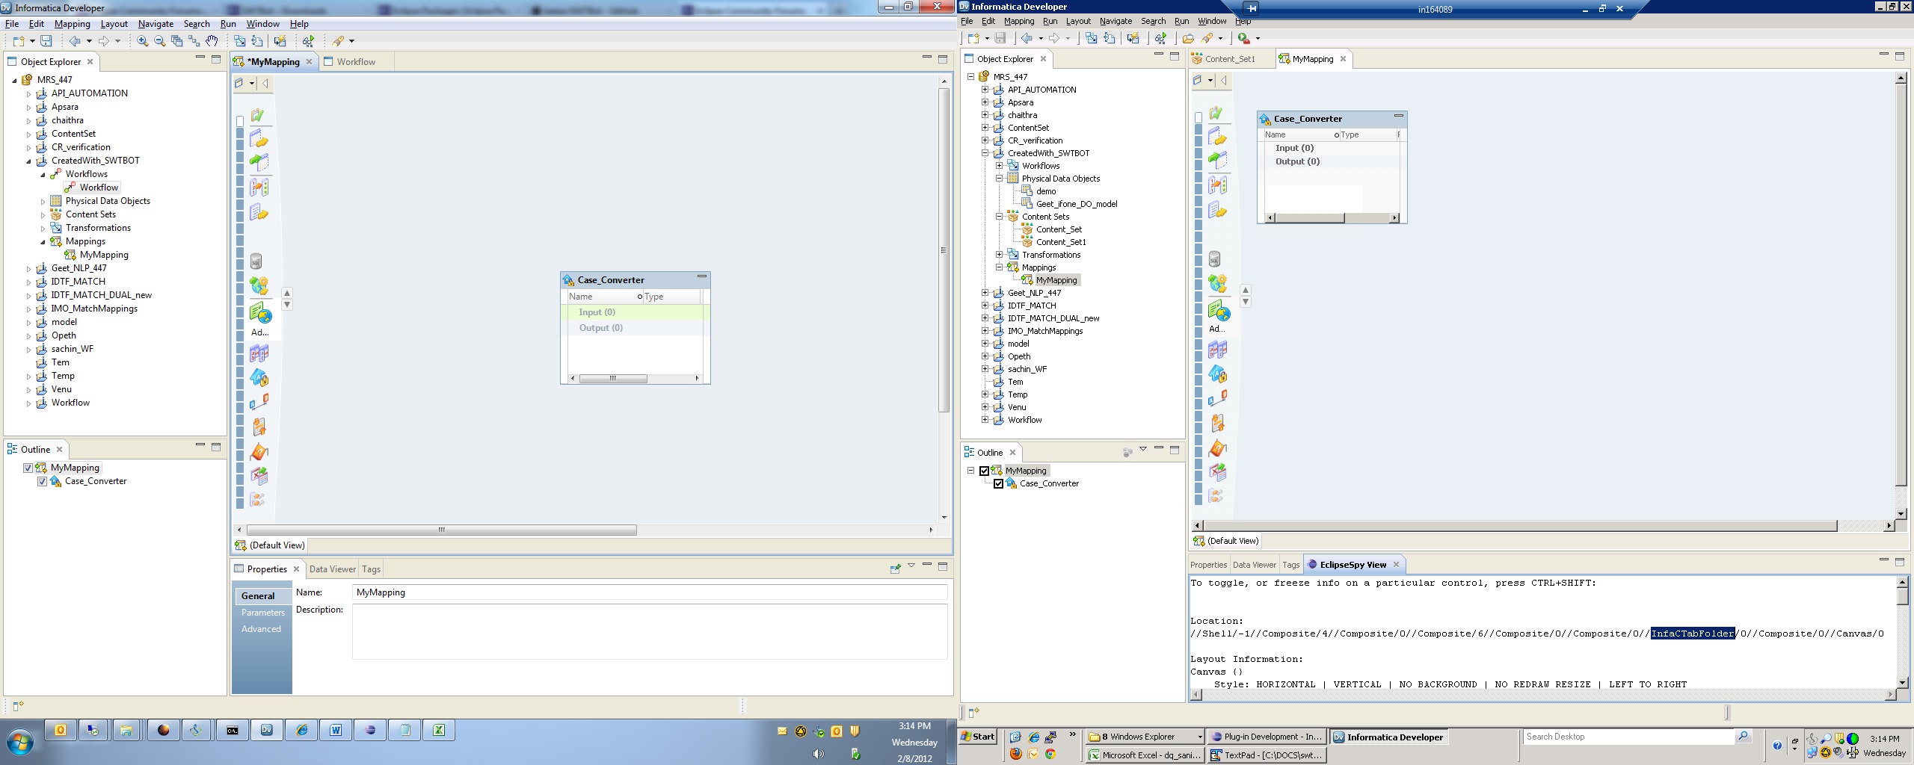Click the green run with toolbox icon in right toolbar
This screenshot has width=1914, height=765.
tap(1243, 38)
